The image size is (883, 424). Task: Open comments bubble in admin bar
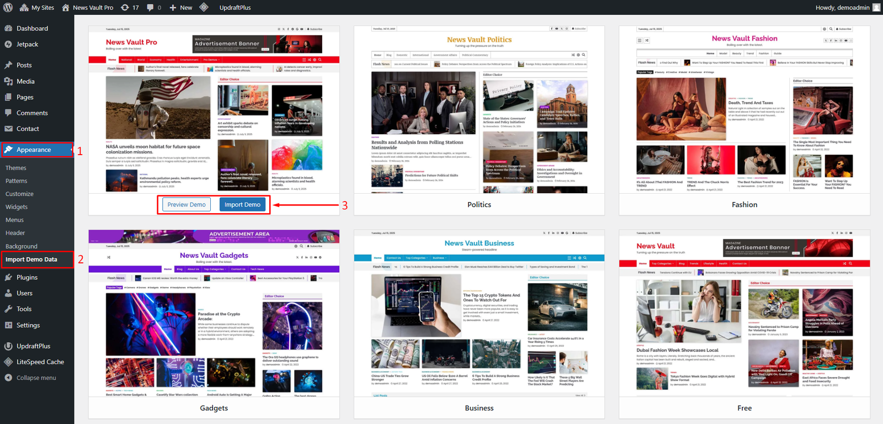tap(154, 7)
